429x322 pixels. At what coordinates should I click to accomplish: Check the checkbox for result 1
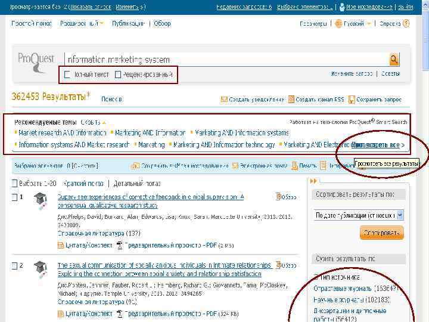(x=14, y=197)
